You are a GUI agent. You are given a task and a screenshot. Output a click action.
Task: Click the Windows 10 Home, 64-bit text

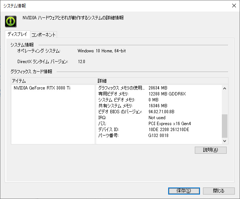coord(101,51)
